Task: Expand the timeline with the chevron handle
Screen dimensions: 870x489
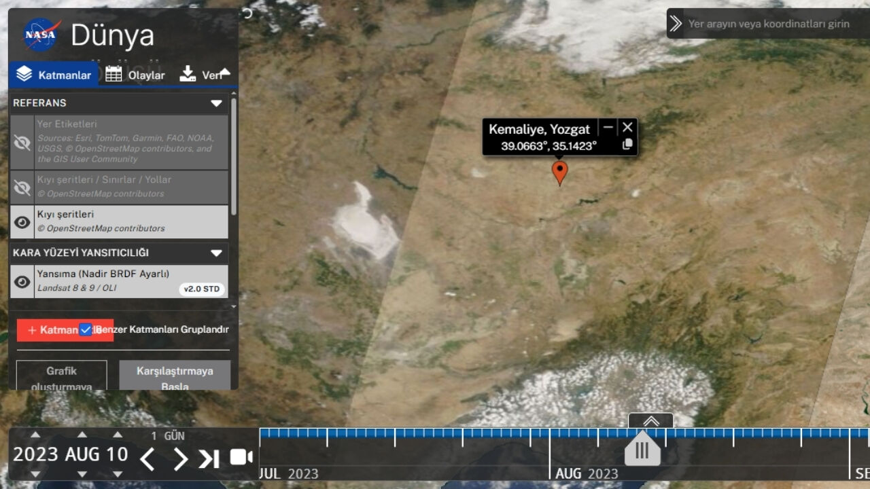Action: (650, 421)
